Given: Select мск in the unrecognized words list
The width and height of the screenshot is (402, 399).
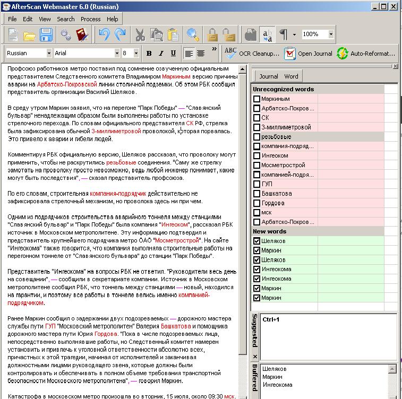Looking at the screenshot, I should [267, 212].
